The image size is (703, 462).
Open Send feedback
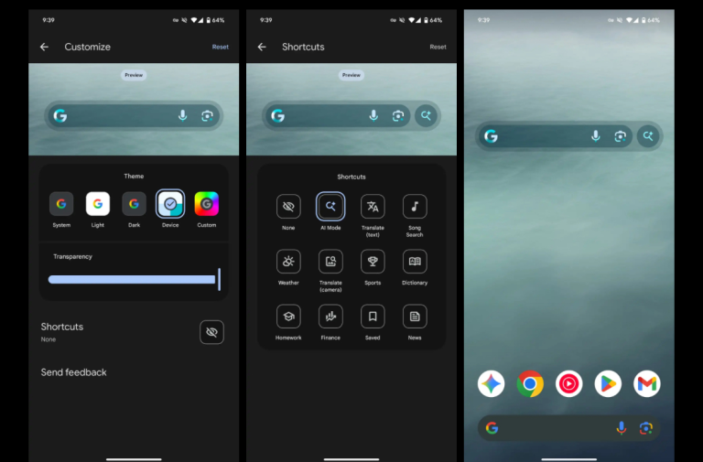(73, 372)
